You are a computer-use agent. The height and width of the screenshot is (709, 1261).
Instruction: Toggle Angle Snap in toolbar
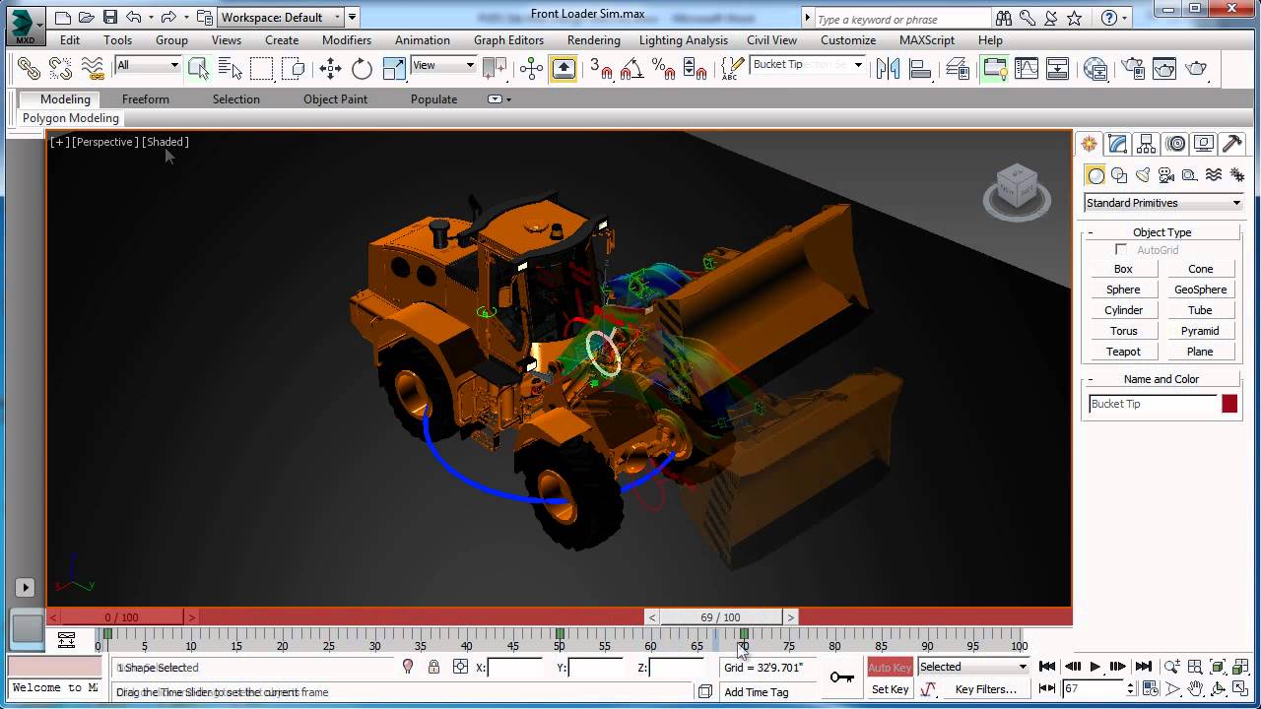(631, 68)
